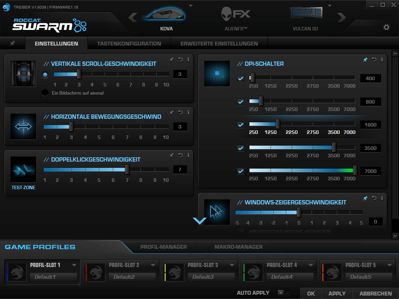Image resolution: width=399 pixels, height=299 pixels.
Task: Switch to the Tastenkonfiguration tab
Action: [x=129, y=44]
